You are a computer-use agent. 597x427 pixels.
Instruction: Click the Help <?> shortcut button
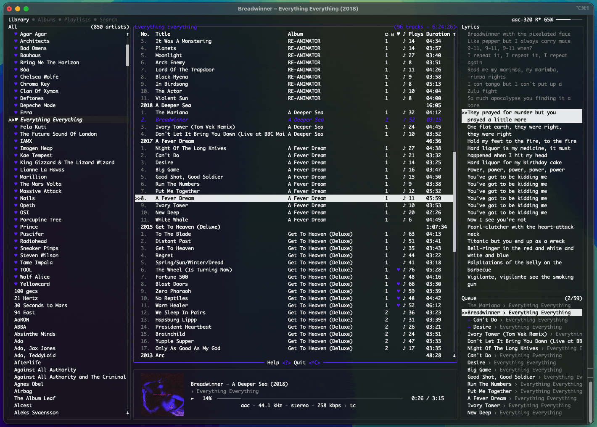tap(279, 363)
